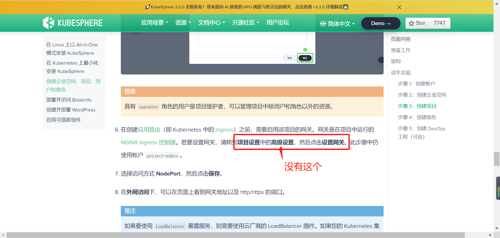Go to 步骤 3：创建项目
The width and height of the screenshot is (500, 238).
pyautogui.click(x=417, y=106)
